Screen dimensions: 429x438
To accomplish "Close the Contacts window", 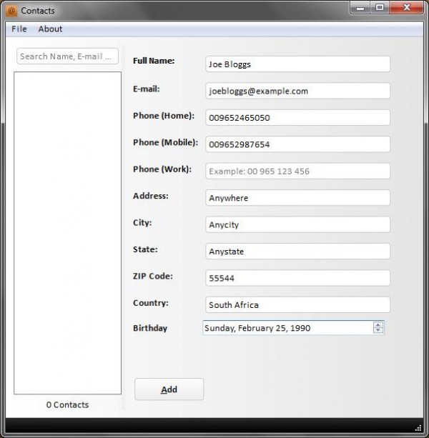I will click(x=407, y=8).
